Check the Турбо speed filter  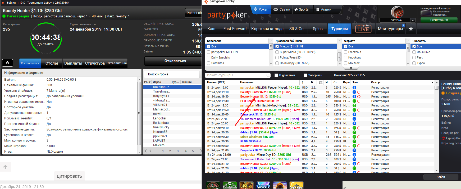(414, 63)
